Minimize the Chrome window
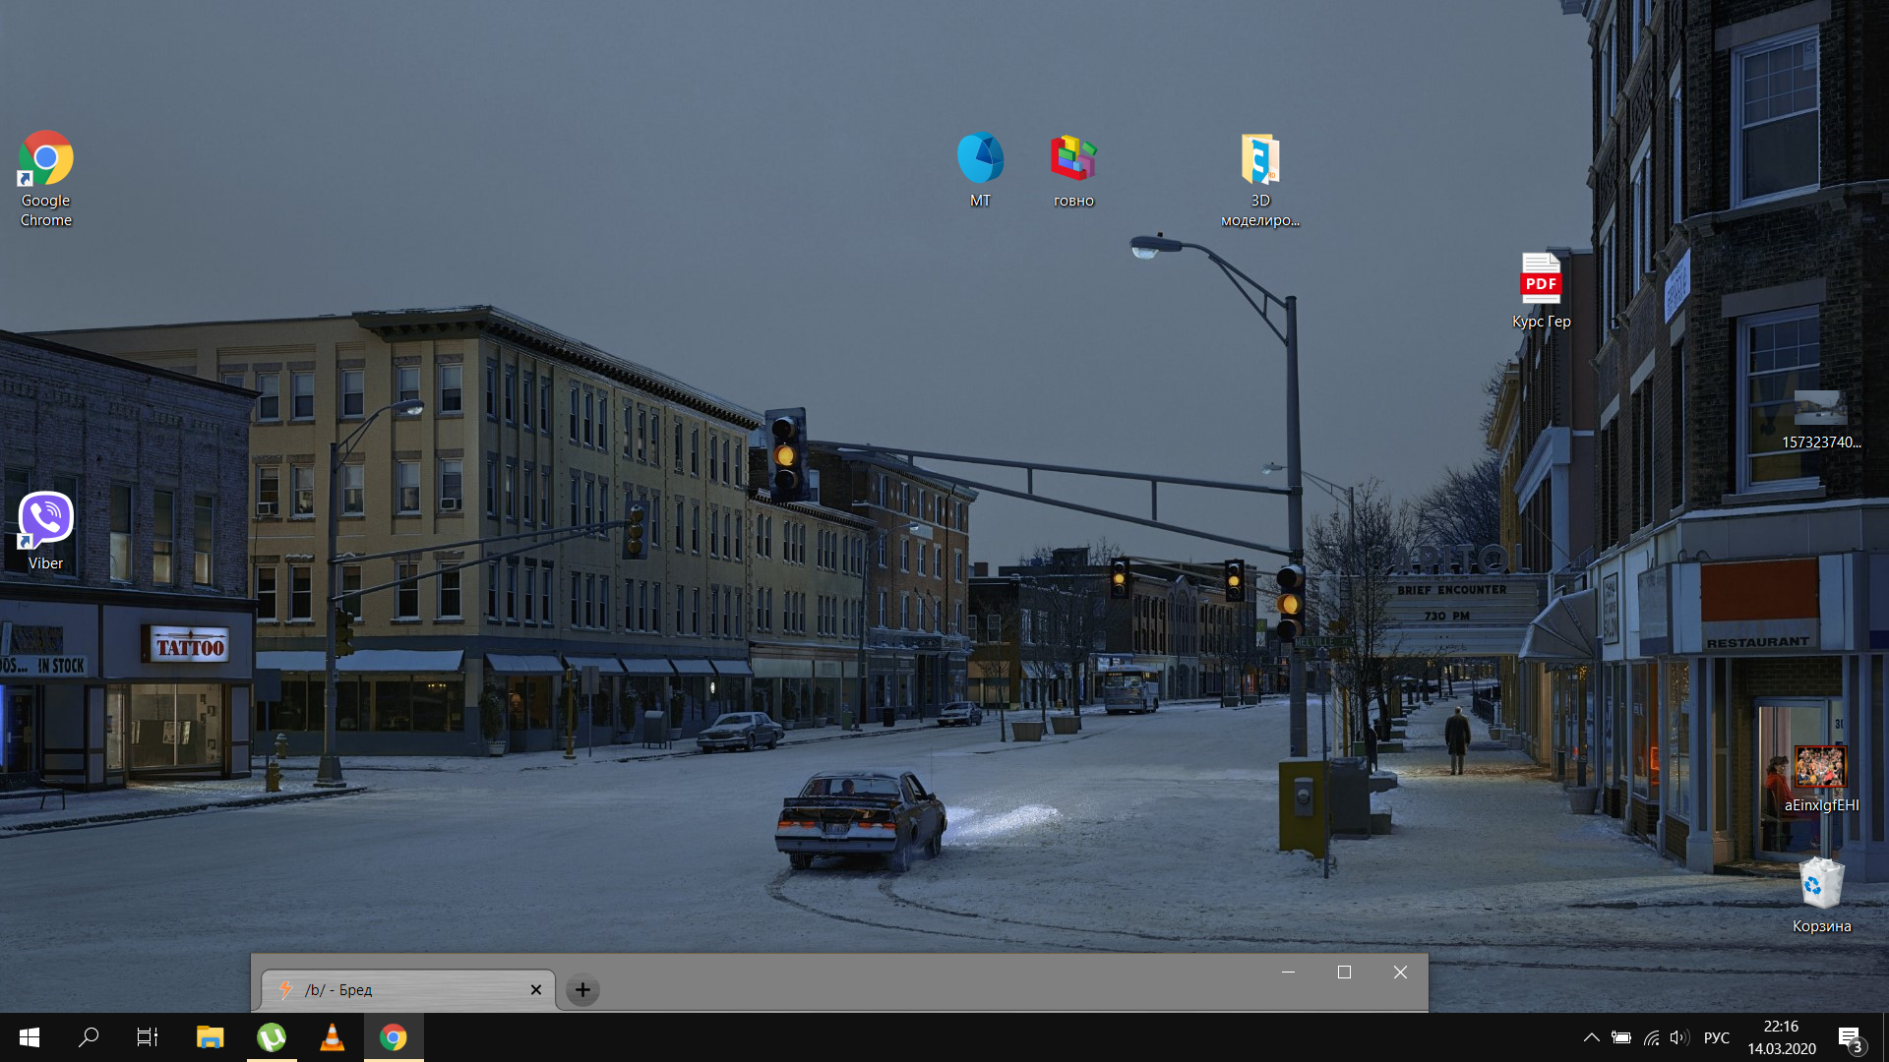The image size is (1889, 1062). (x=1288, y=973)
